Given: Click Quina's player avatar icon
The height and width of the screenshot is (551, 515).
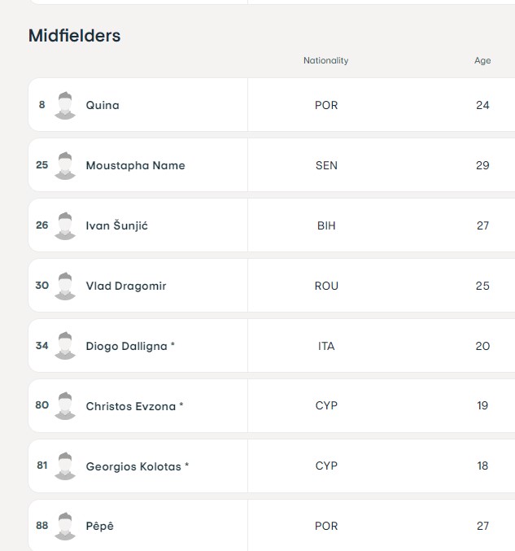Looking at the screenshot, I should tap(65, 106).
